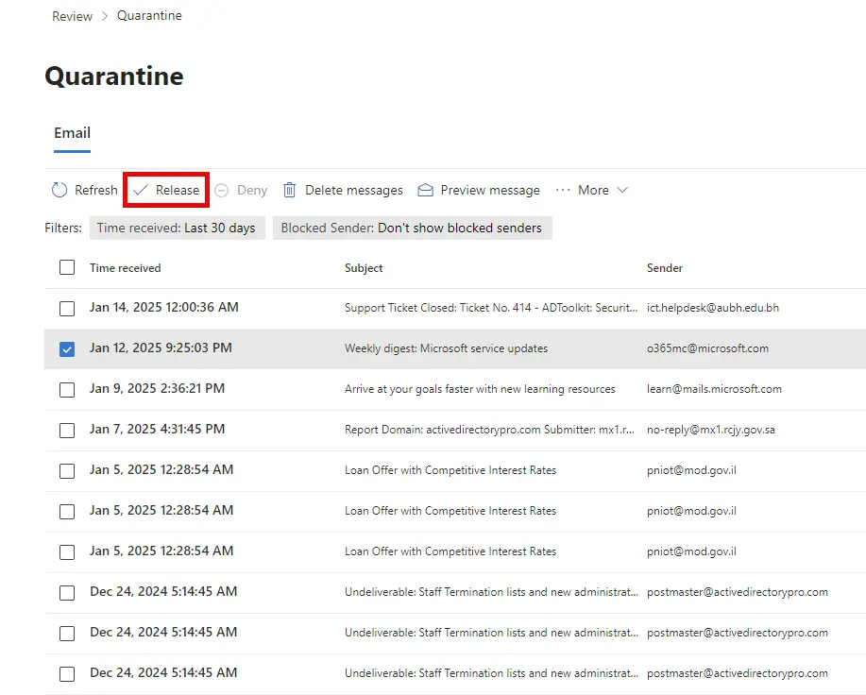Check the Jan 7, 2025 4:31:45 PM row checkbox

coord(67,430)
